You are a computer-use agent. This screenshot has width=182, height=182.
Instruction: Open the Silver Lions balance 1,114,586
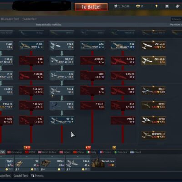tap(121, 6)
